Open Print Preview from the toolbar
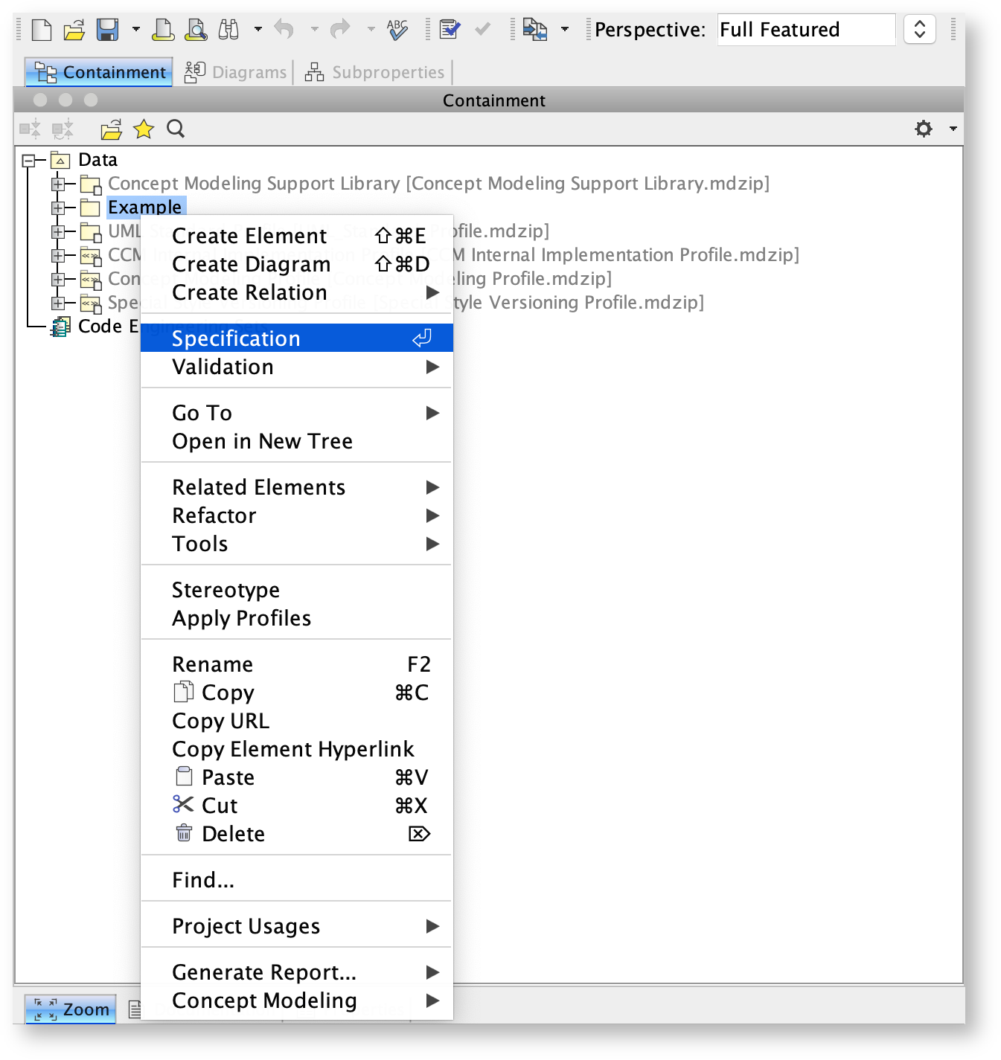The image size is (1001, 1060). coord(196,30)
